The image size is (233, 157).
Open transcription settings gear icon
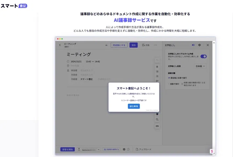[200, 45]
